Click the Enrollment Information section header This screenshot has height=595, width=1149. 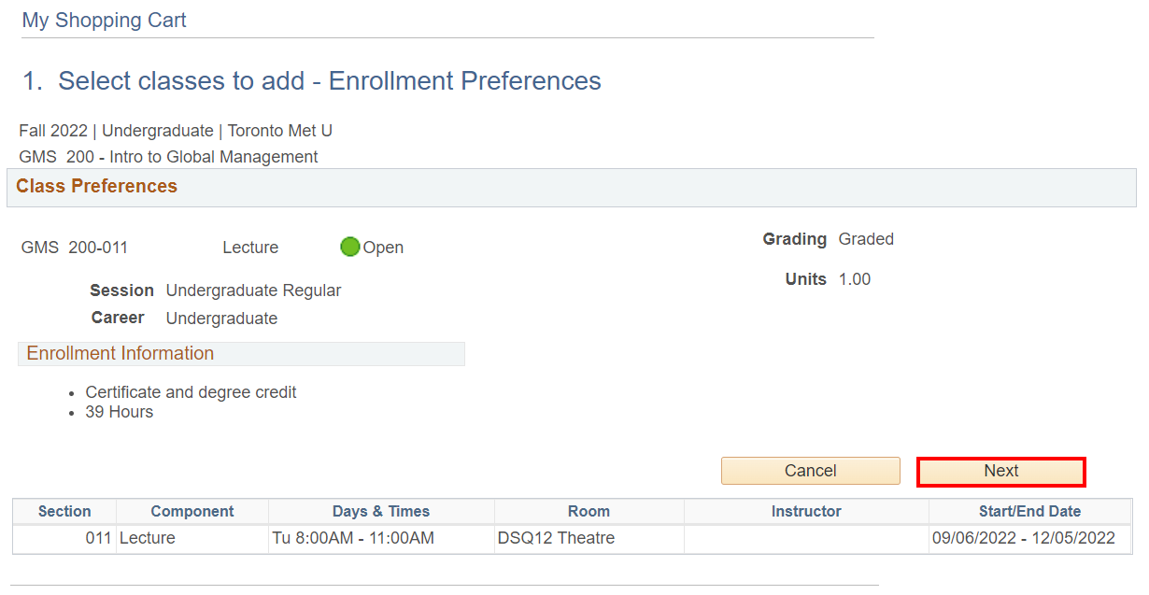[x=121, y=354]
